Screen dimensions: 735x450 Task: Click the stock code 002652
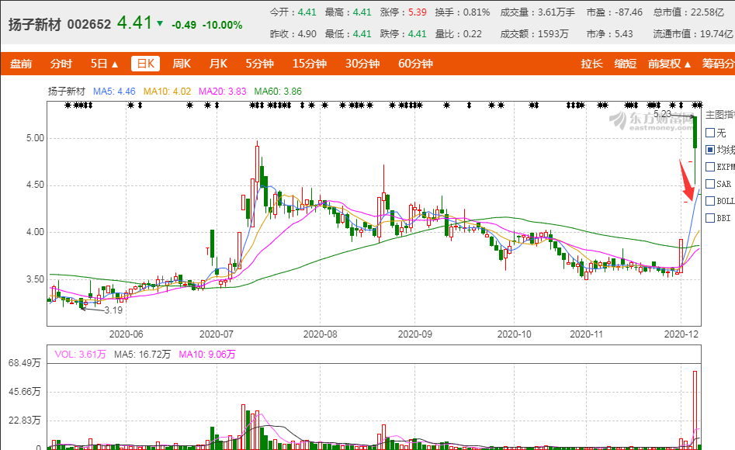(89, 24)
